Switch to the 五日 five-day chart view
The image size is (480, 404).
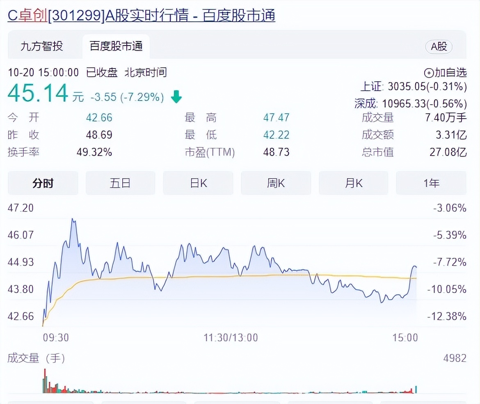pyautogui.click(x=120, y=183)
